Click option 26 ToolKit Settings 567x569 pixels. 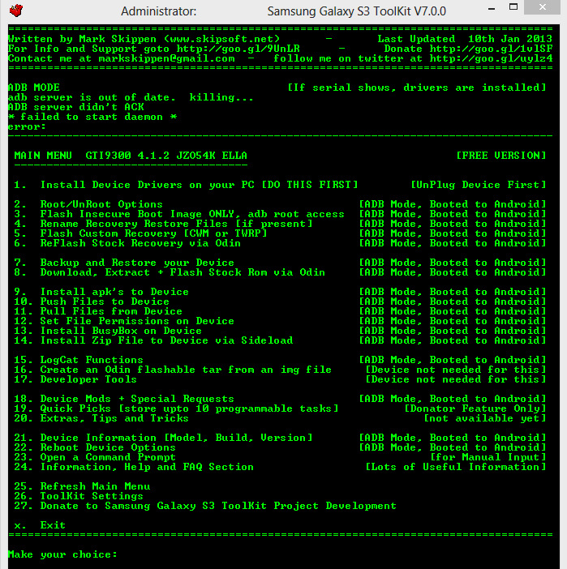click(79, 496)
